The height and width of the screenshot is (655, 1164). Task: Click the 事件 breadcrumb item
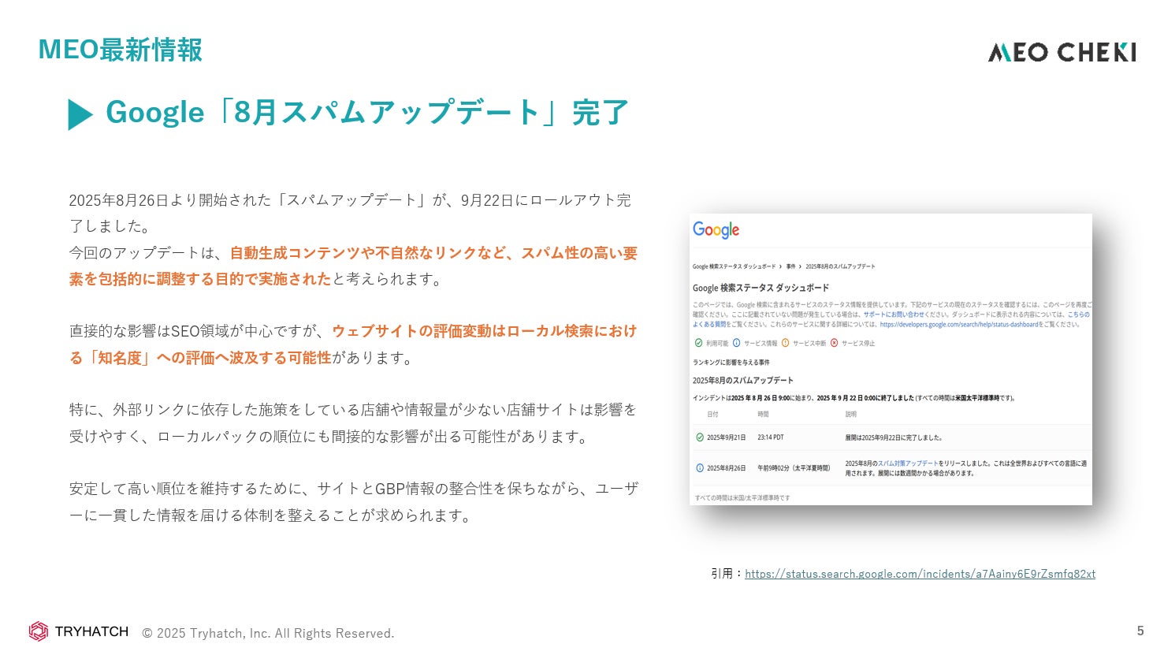point(790,266)
